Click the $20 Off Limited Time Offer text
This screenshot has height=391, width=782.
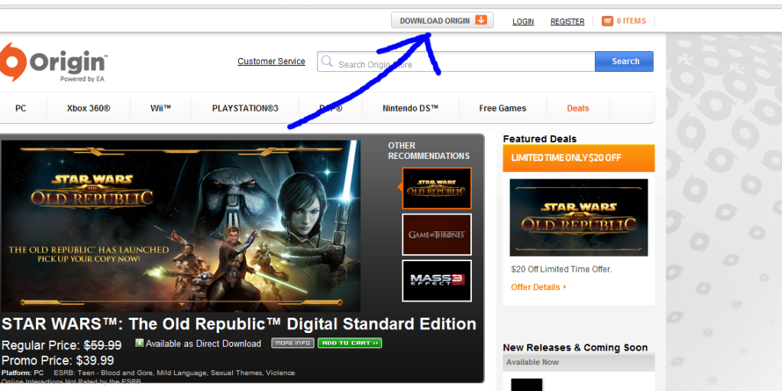(561, 270)
